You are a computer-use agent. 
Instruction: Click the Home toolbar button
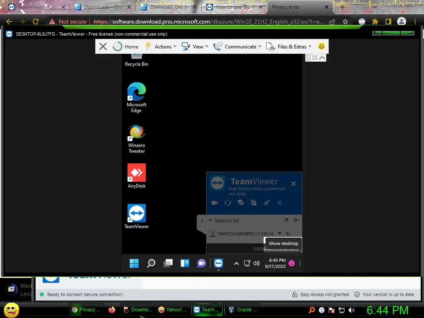(126, 46)
